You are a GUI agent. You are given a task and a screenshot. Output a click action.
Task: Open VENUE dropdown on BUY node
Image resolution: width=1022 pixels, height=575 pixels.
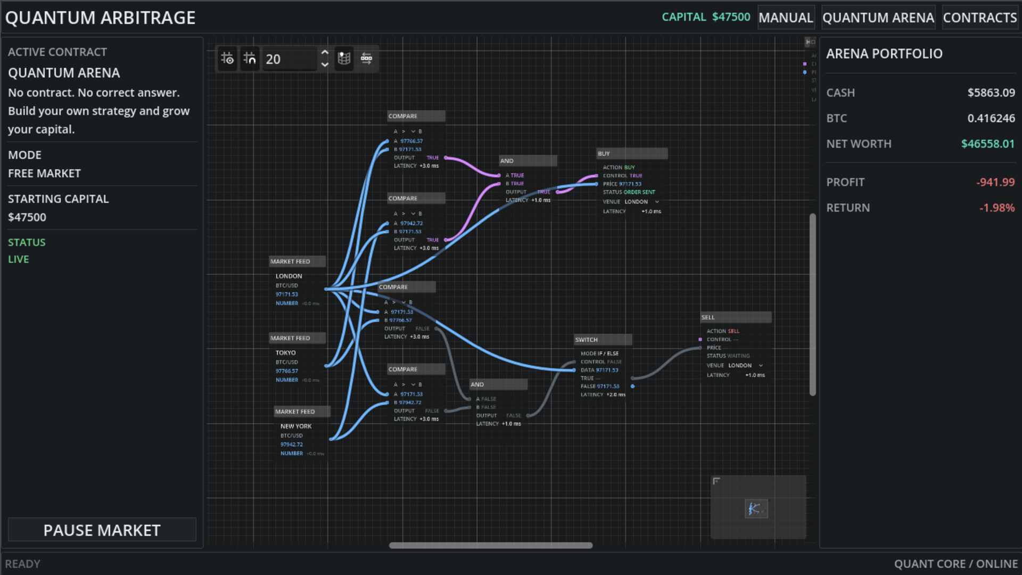pos(642,202)
